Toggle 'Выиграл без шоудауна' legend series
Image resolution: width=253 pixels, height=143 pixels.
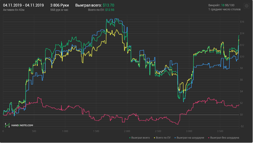point(223,138)
